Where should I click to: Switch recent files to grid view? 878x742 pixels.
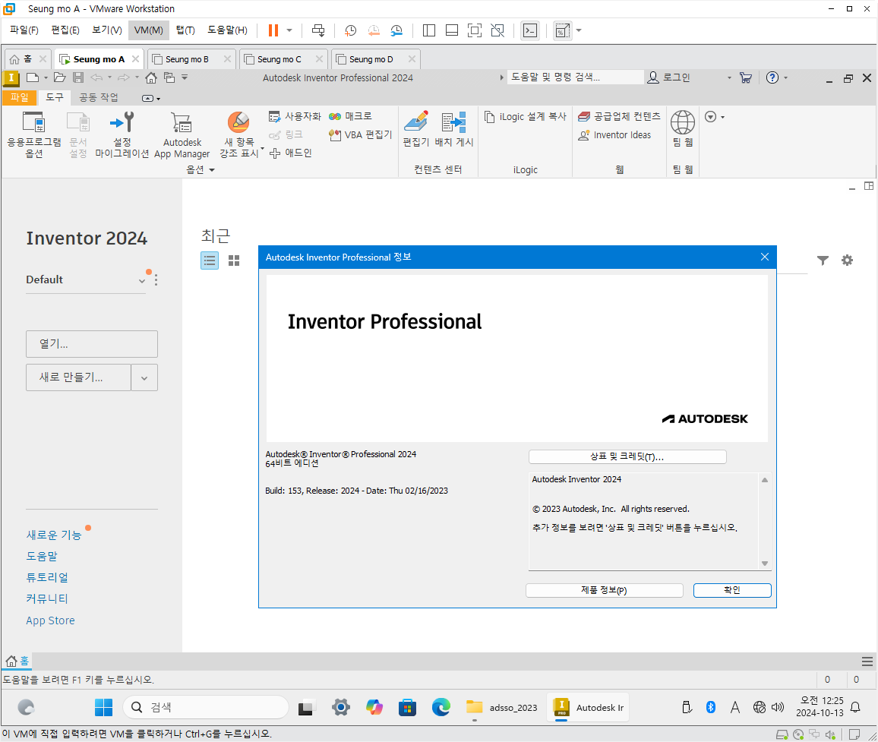pos(234,260)
